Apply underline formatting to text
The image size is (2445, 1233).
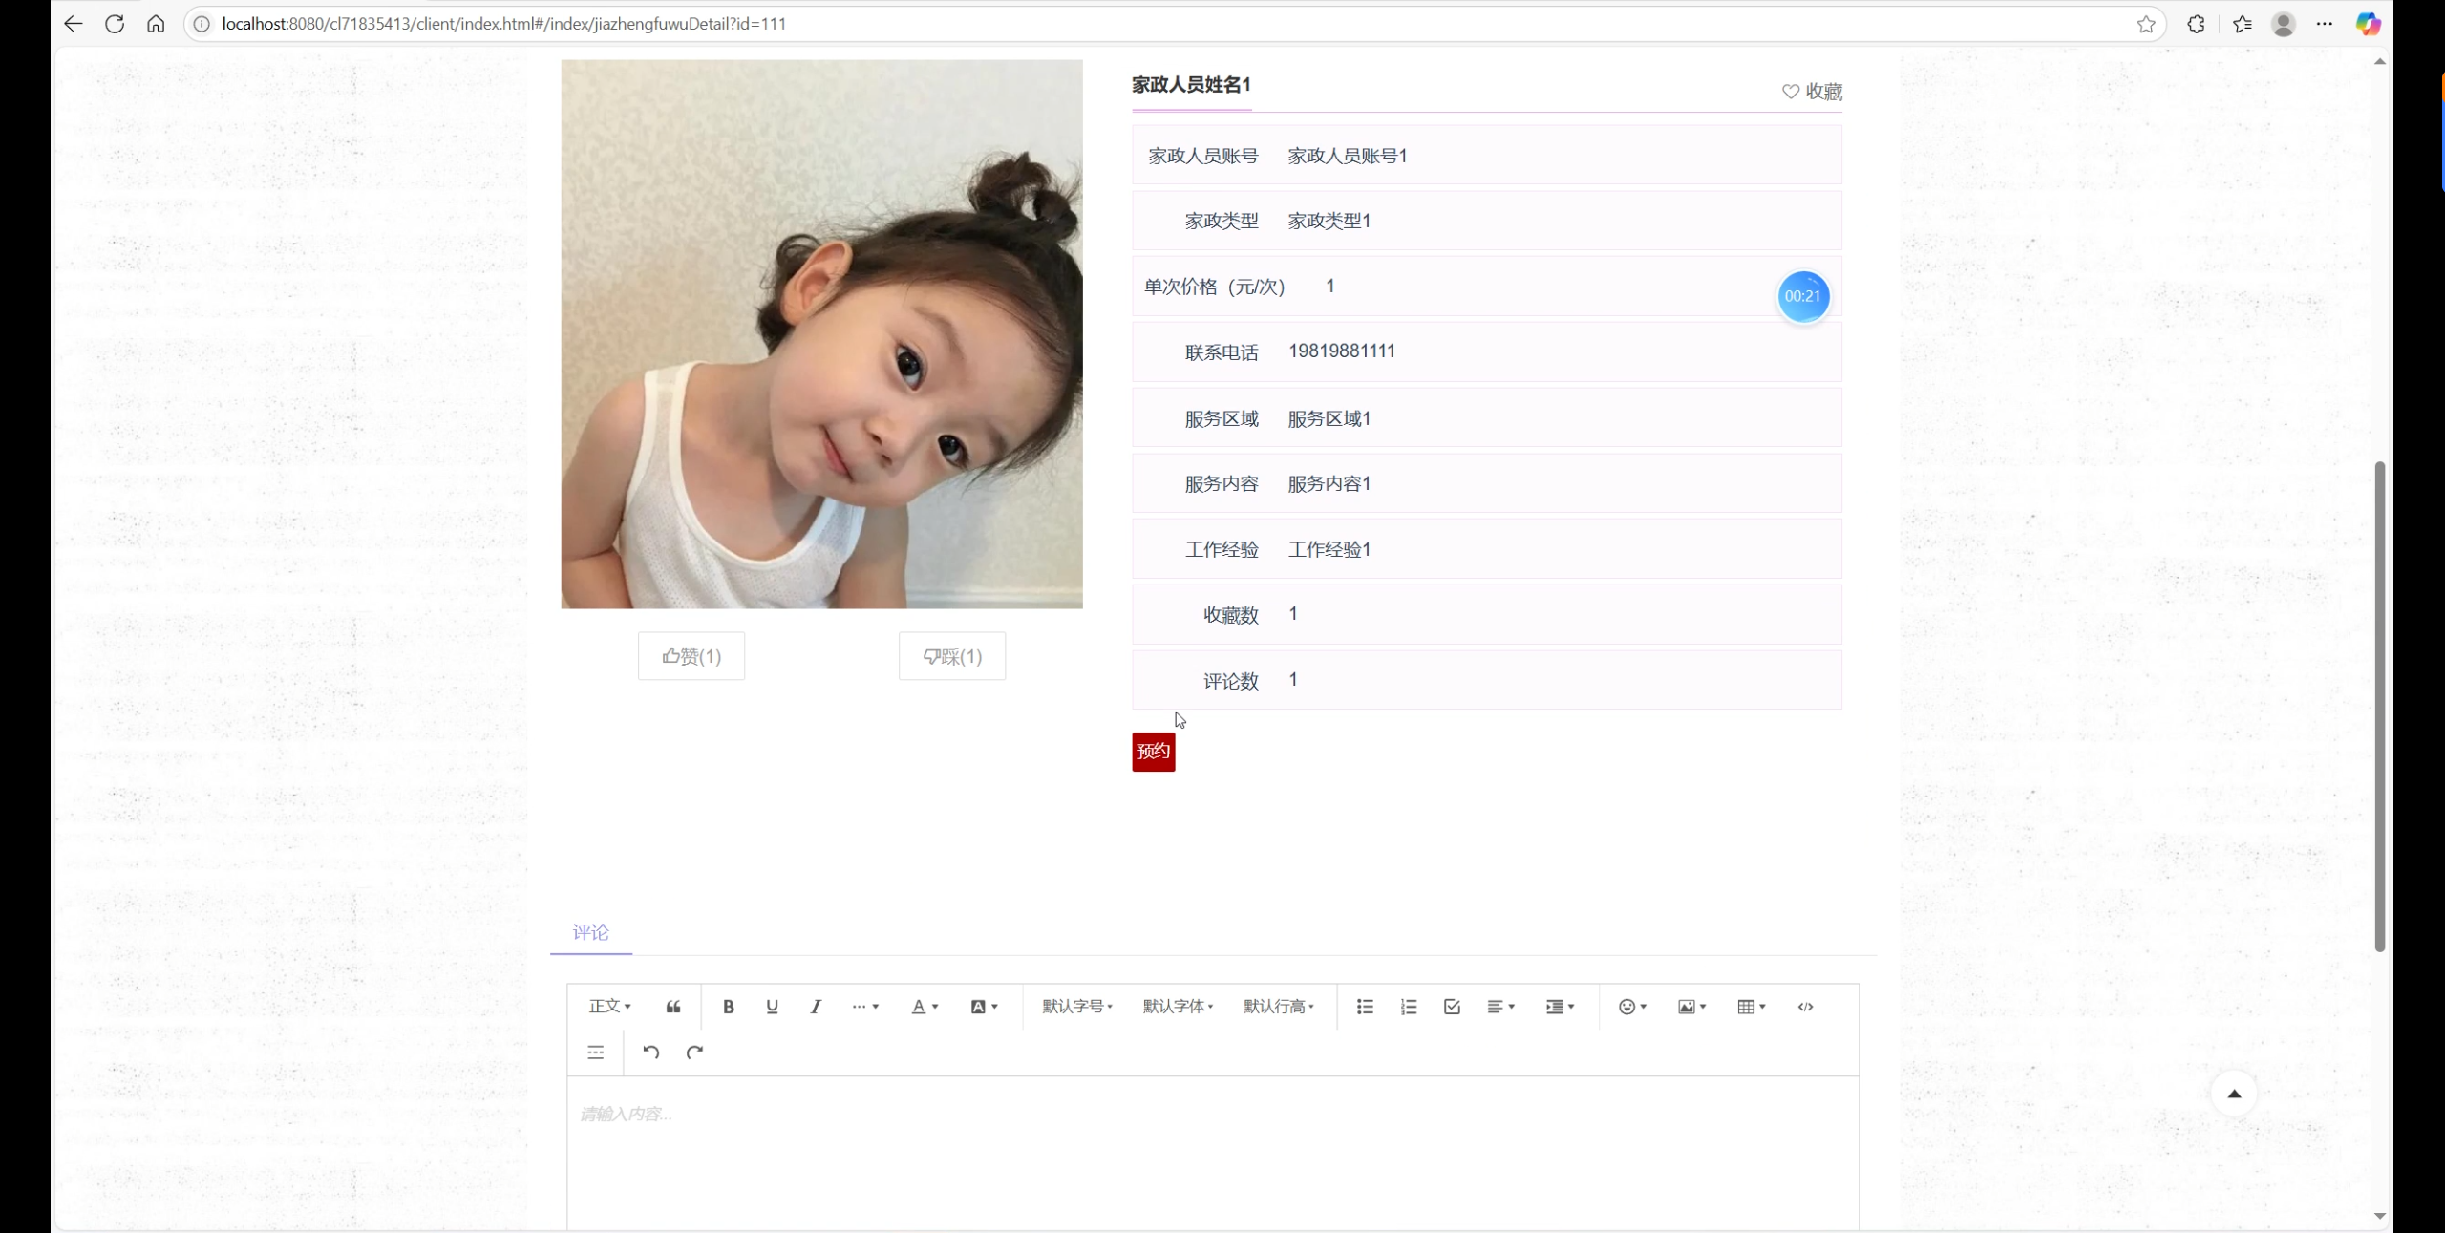click(x=771, y=1007)
